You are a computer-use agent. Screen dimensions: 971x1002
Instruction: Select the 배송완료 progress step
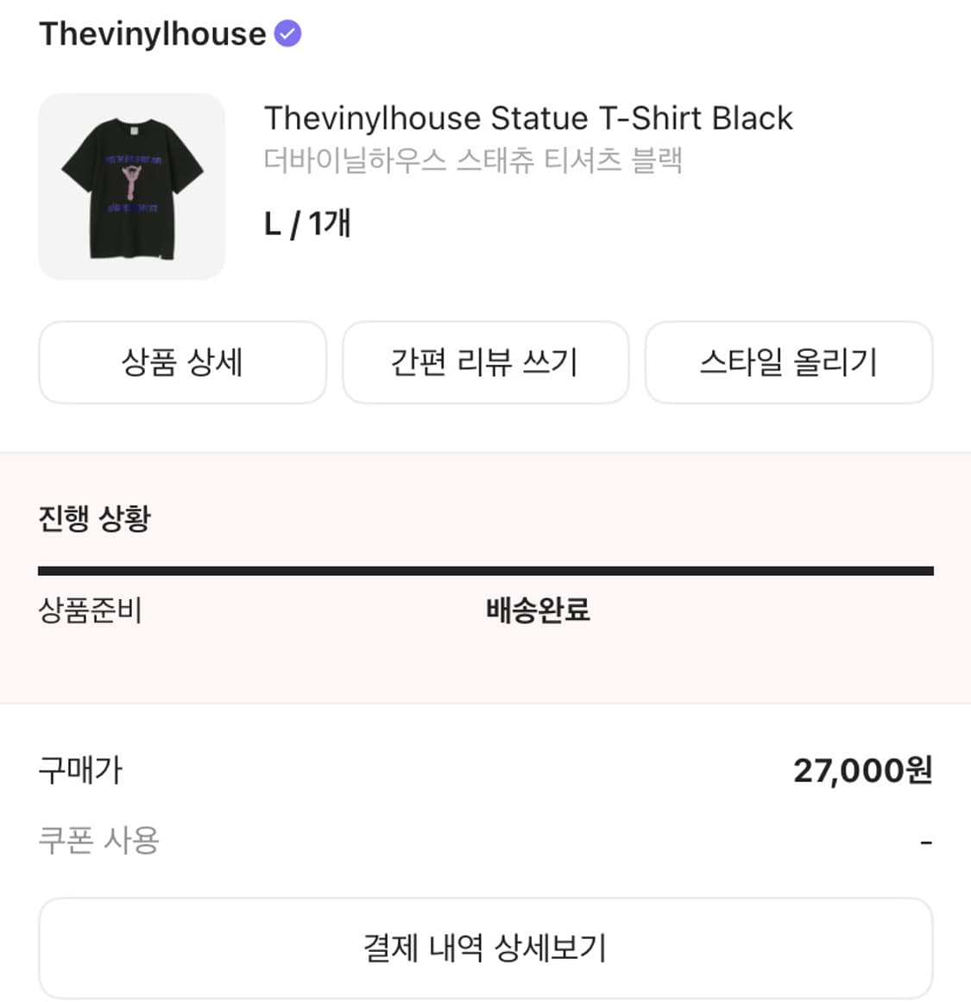click(538, 611)
